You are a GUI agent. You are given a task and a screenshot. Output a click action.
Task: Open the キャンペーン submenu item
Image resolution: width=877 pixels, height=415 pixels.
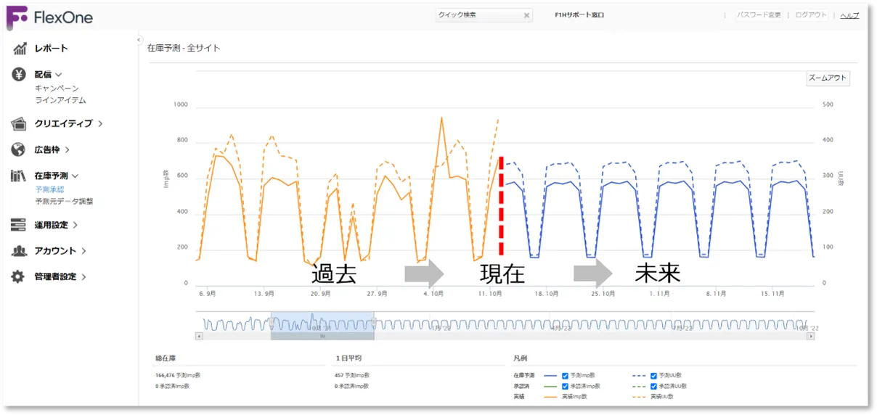(57, 88)
